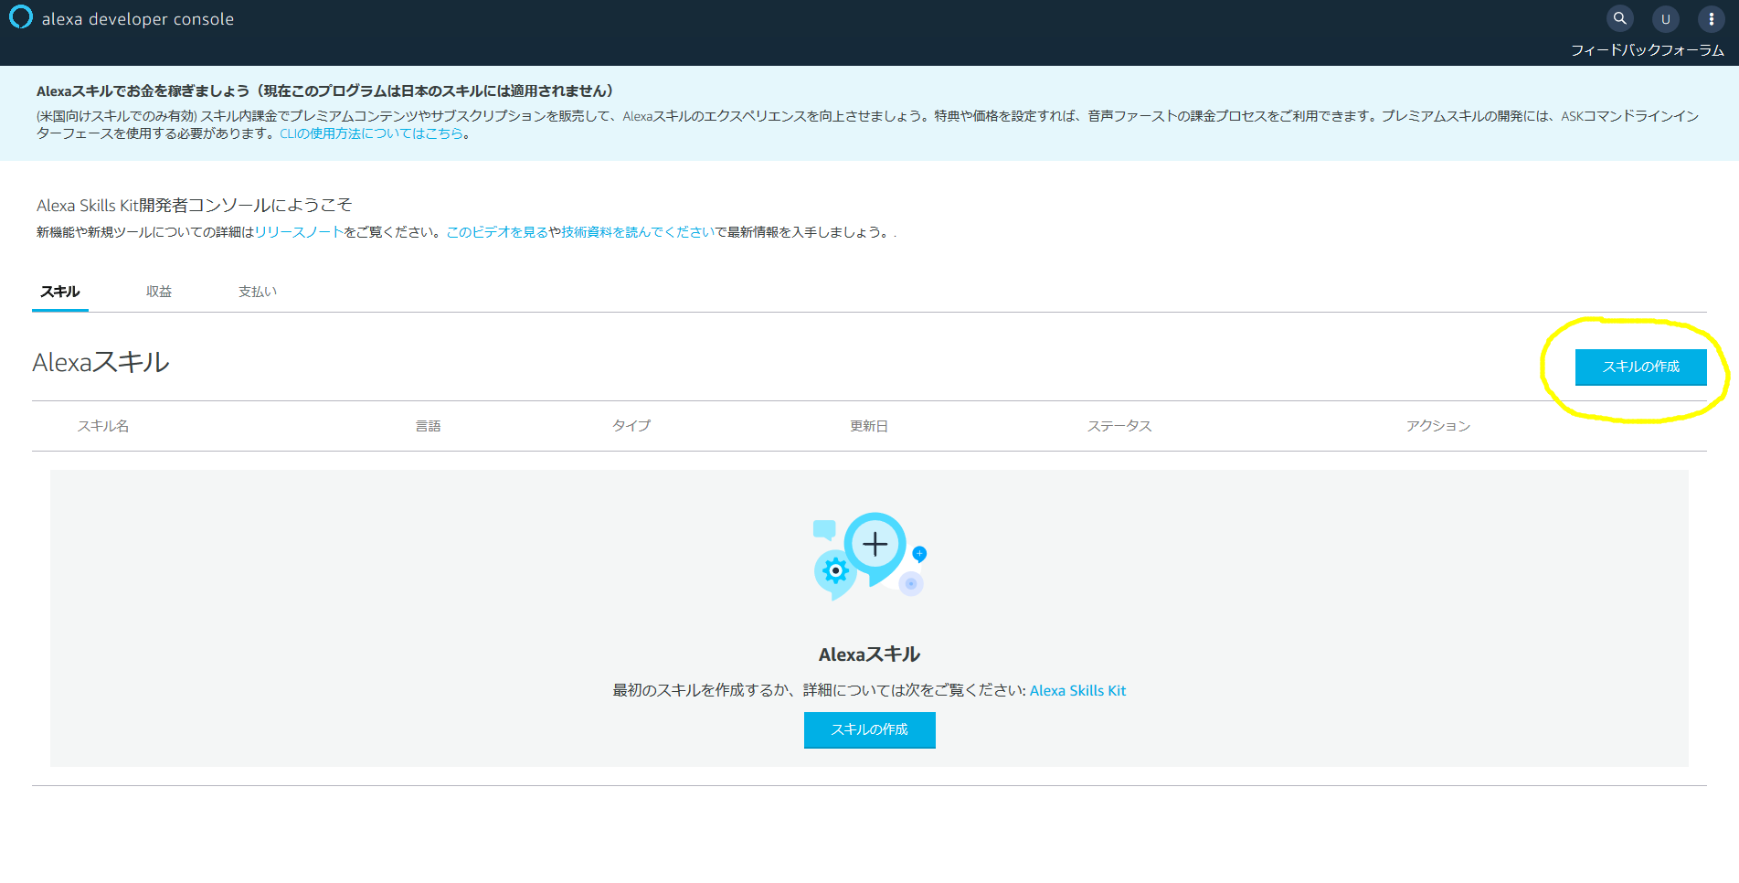Open the search magnifier icon

[1619, 18]
